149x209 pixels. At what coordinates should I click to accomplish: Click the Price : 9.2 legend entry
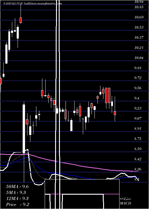point(17,205)
